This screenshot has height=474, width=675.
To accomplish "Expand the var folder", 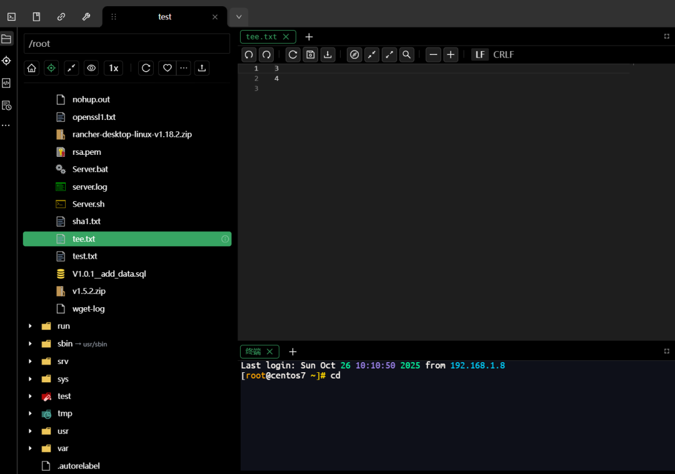I will [x=30, y=448].
